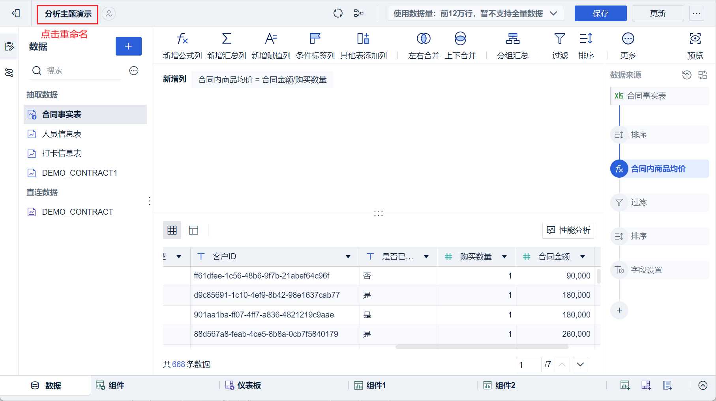Viewport: 716px width, 401px height.
Task: Open 性能分析 performance analysis
Action: coord(568,230)
